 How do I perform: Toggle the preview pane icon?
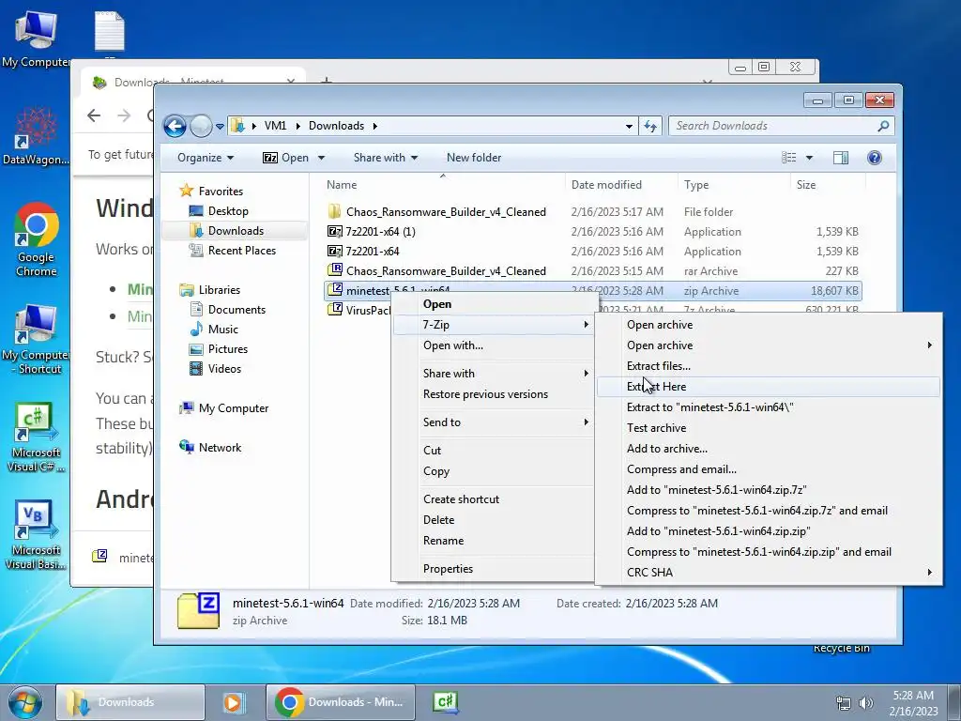tap(841, 158)
